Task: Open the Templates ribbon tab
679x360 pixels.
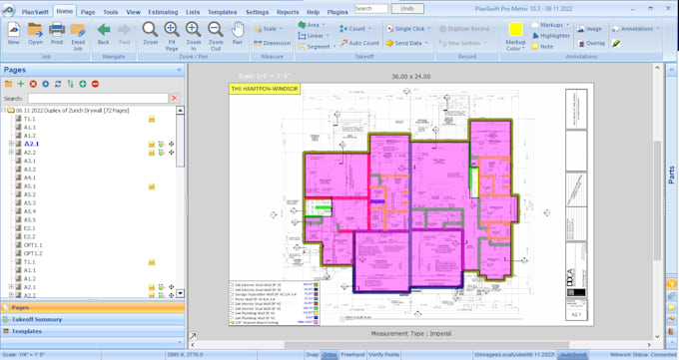Action: pos(222,12)
